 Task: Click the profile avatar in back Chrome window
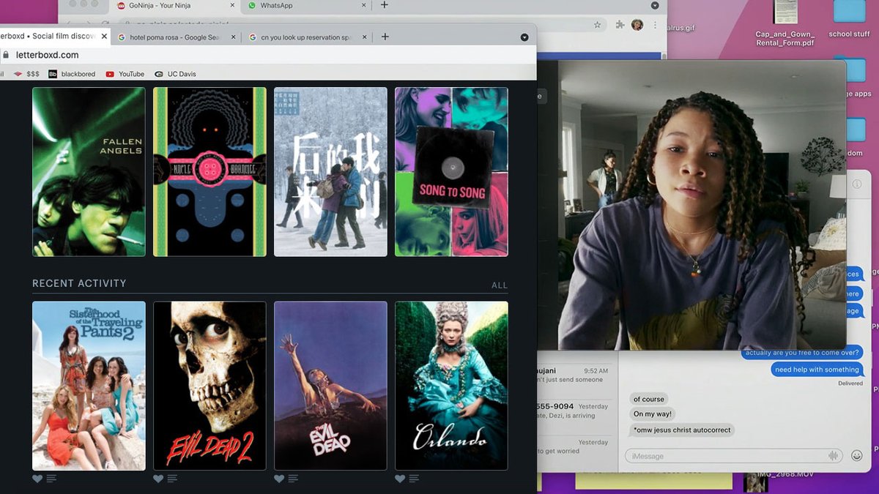(x=637, y=24)
